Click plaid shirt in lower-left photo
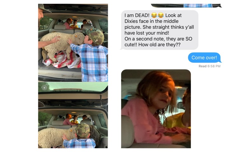This screenshot has width=229, height=152. [x=80, y=143]
